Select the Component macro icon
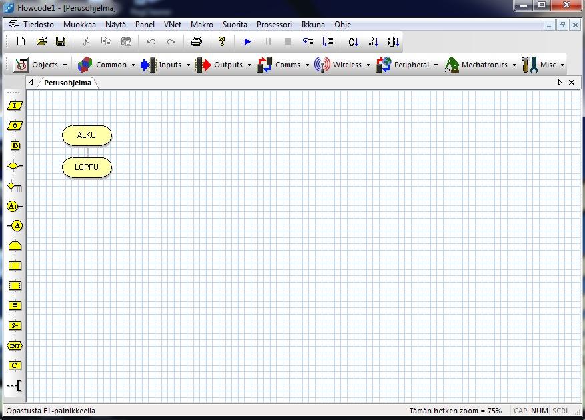This screenshot has height=420, width=585. click(x=15, y=286)
